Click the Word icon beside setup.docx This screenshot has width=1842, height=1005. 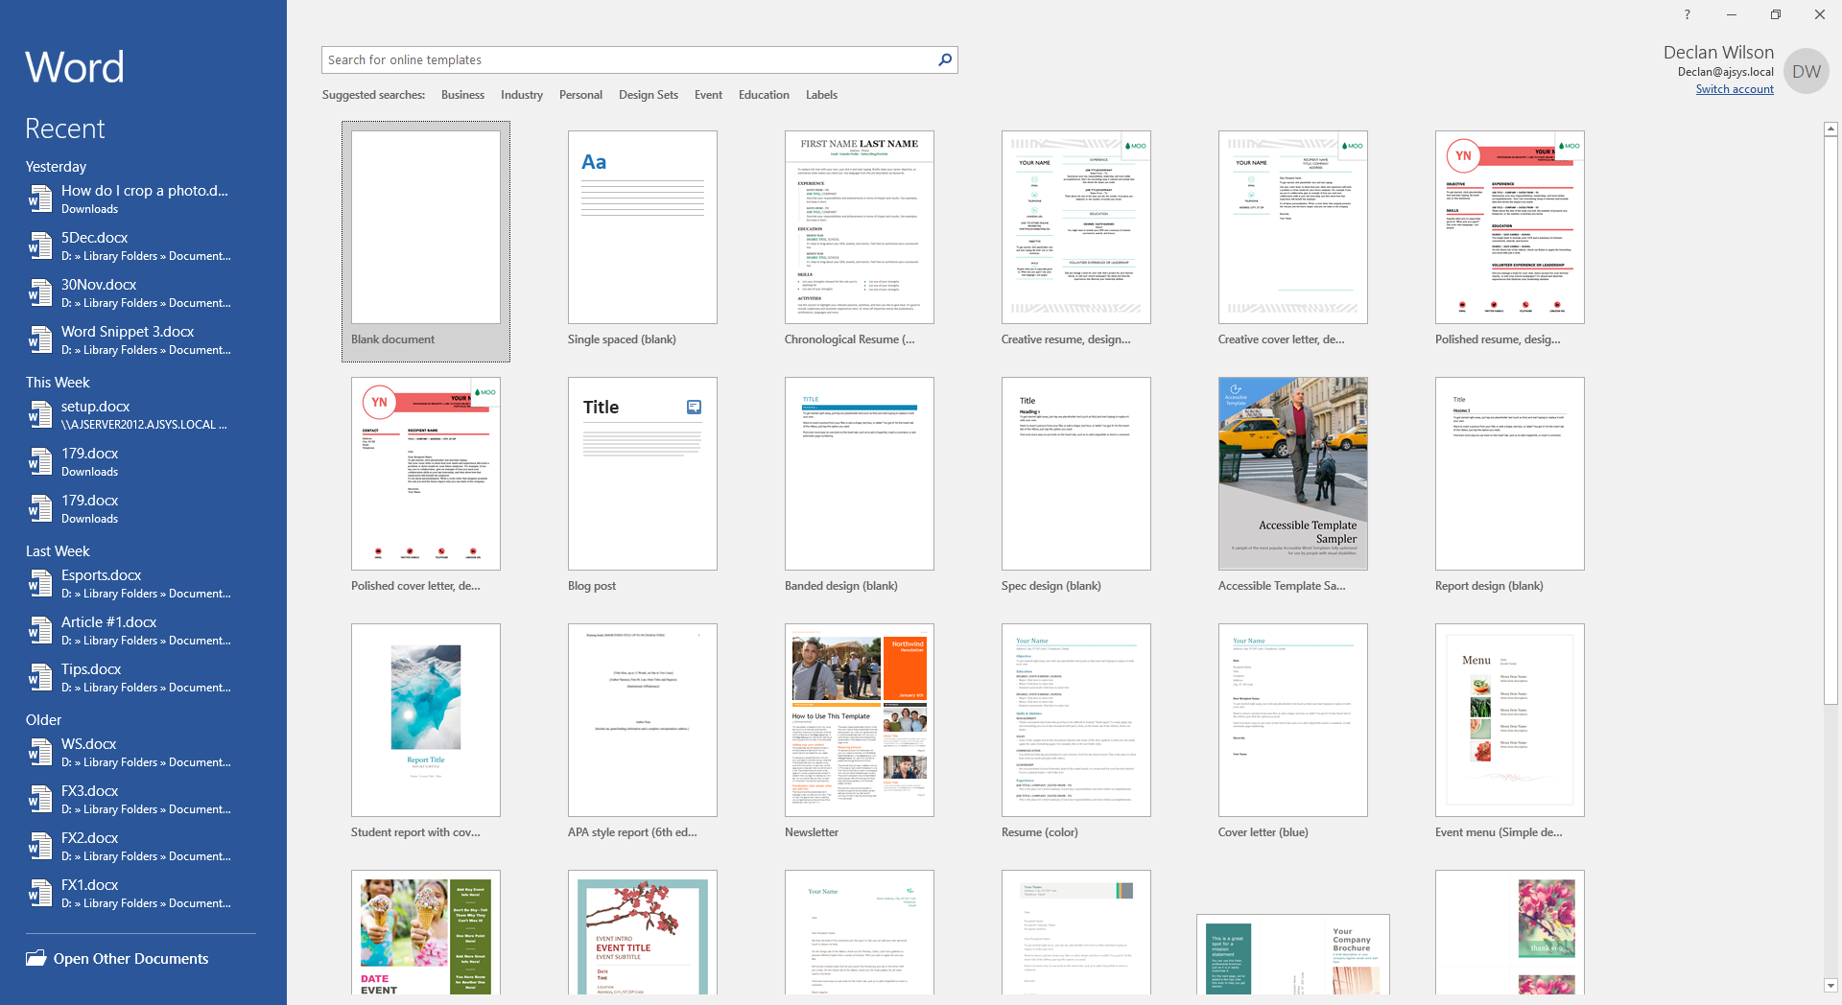40,415
